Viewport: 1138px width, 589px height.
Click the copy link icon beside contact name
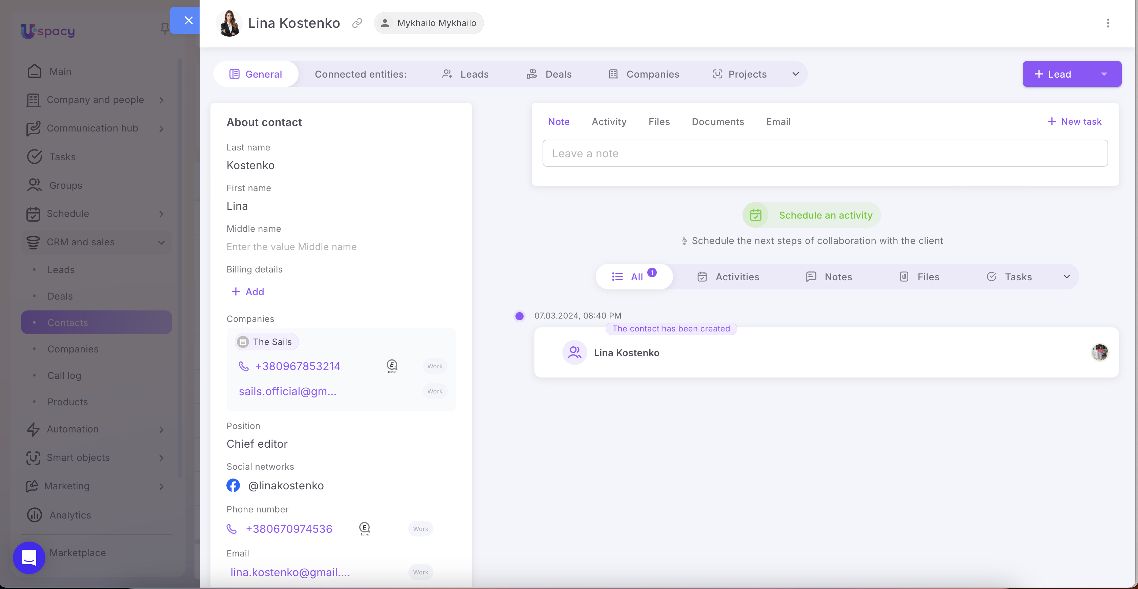pos(357,23)
